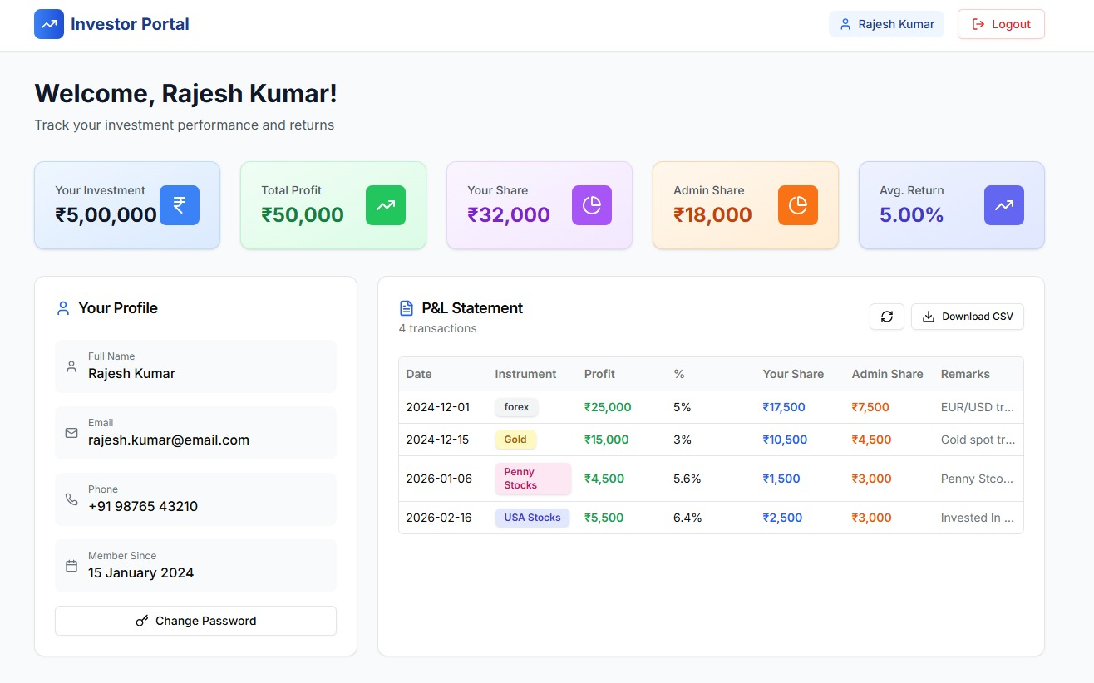Click the refresh icon in P&L Statement panel

886,317
